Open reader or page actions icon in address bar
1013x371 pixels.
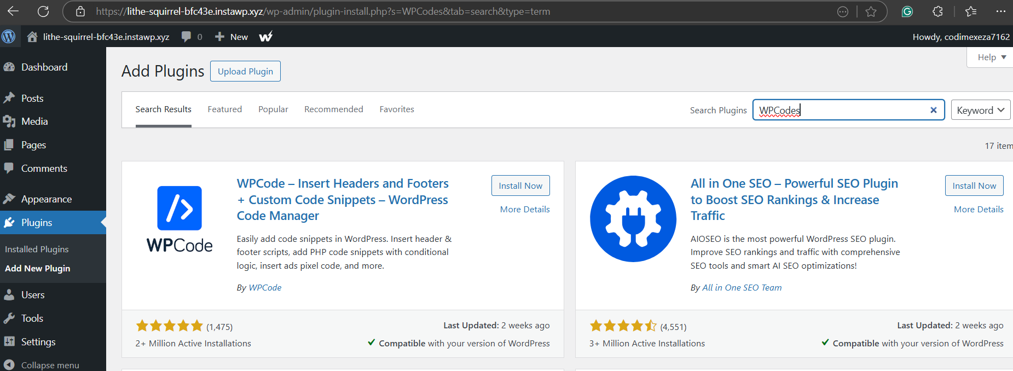[x=843, y=11]
